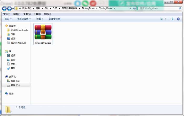Select 软件 (D:) in the address bar
Image resolution: width=184 pixels, height=116 pixels.
[x=27, y=8]
